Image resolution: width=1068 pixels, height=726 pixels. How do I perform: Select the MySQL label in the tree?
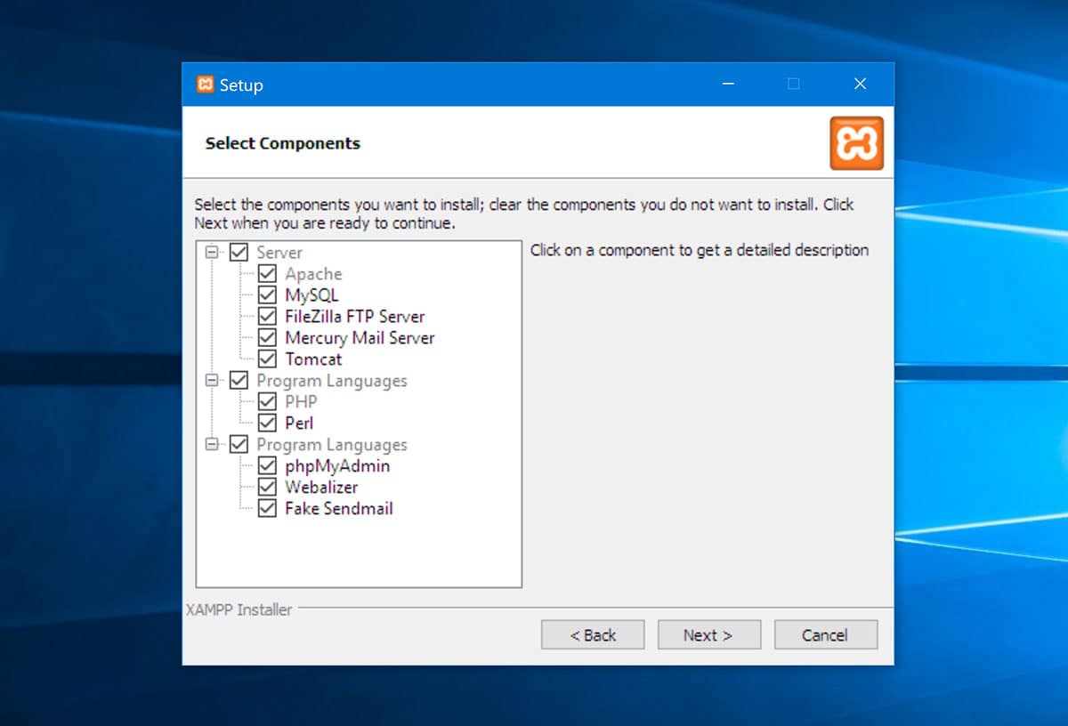point(311,295)
